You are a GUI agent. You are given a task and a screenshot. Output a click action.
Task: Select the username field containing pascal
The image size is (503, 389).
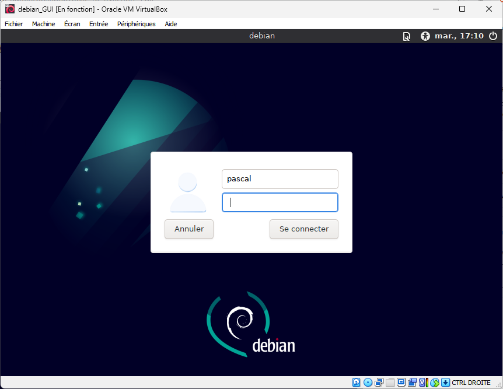point(280,179)
